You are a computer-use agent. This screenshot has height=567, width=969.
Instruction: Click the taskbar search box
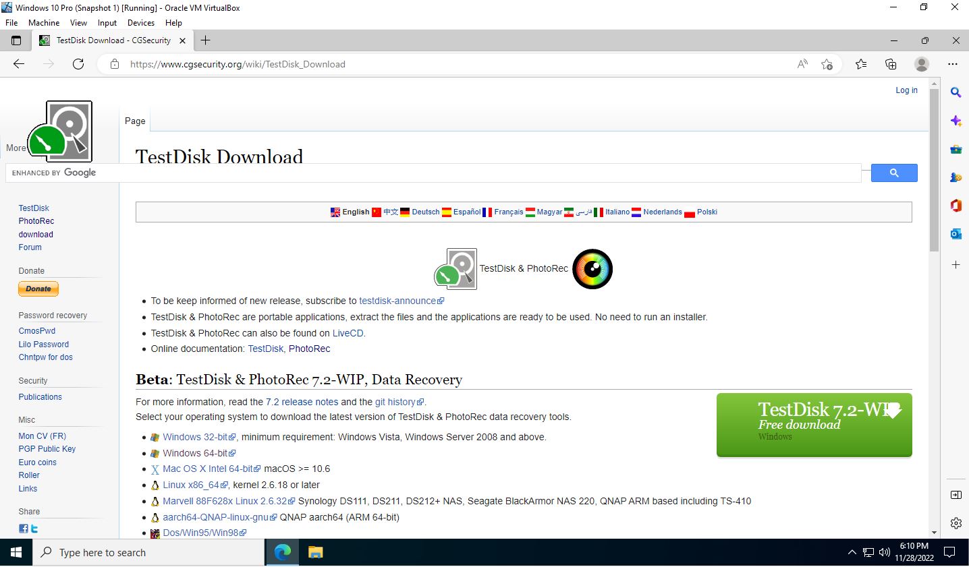click(x=149, y=552)
